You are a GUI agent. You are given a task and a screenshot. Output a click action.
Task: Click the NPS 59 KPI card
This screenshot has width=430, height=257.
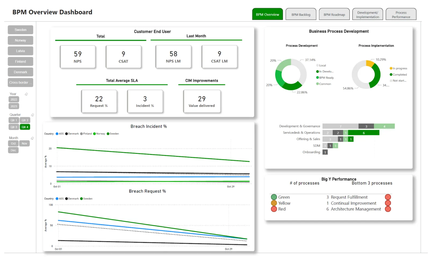click(x=78, y=57)
